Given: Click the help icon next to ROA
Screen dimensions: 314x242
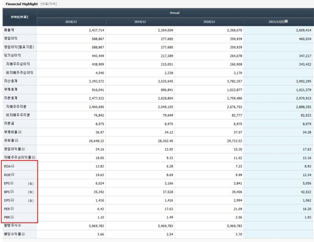Looking at the screenshot, I should (13, 166).
